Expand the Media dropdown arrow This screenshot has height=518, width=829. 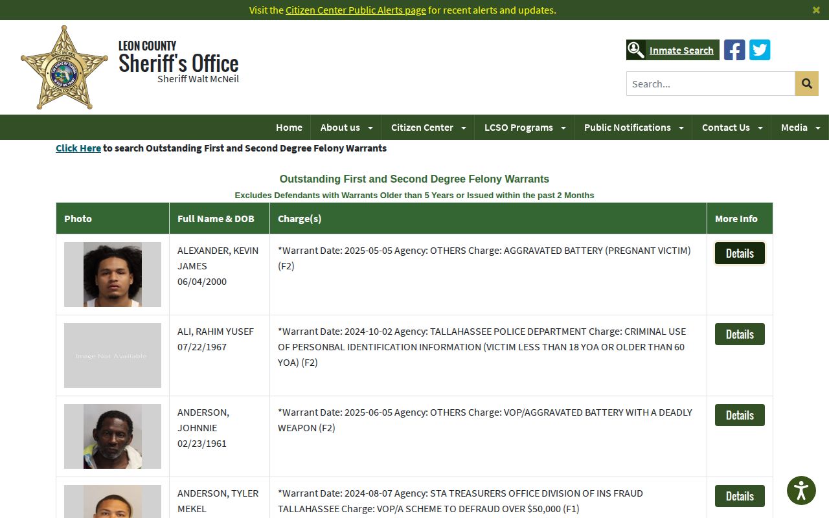818,128
